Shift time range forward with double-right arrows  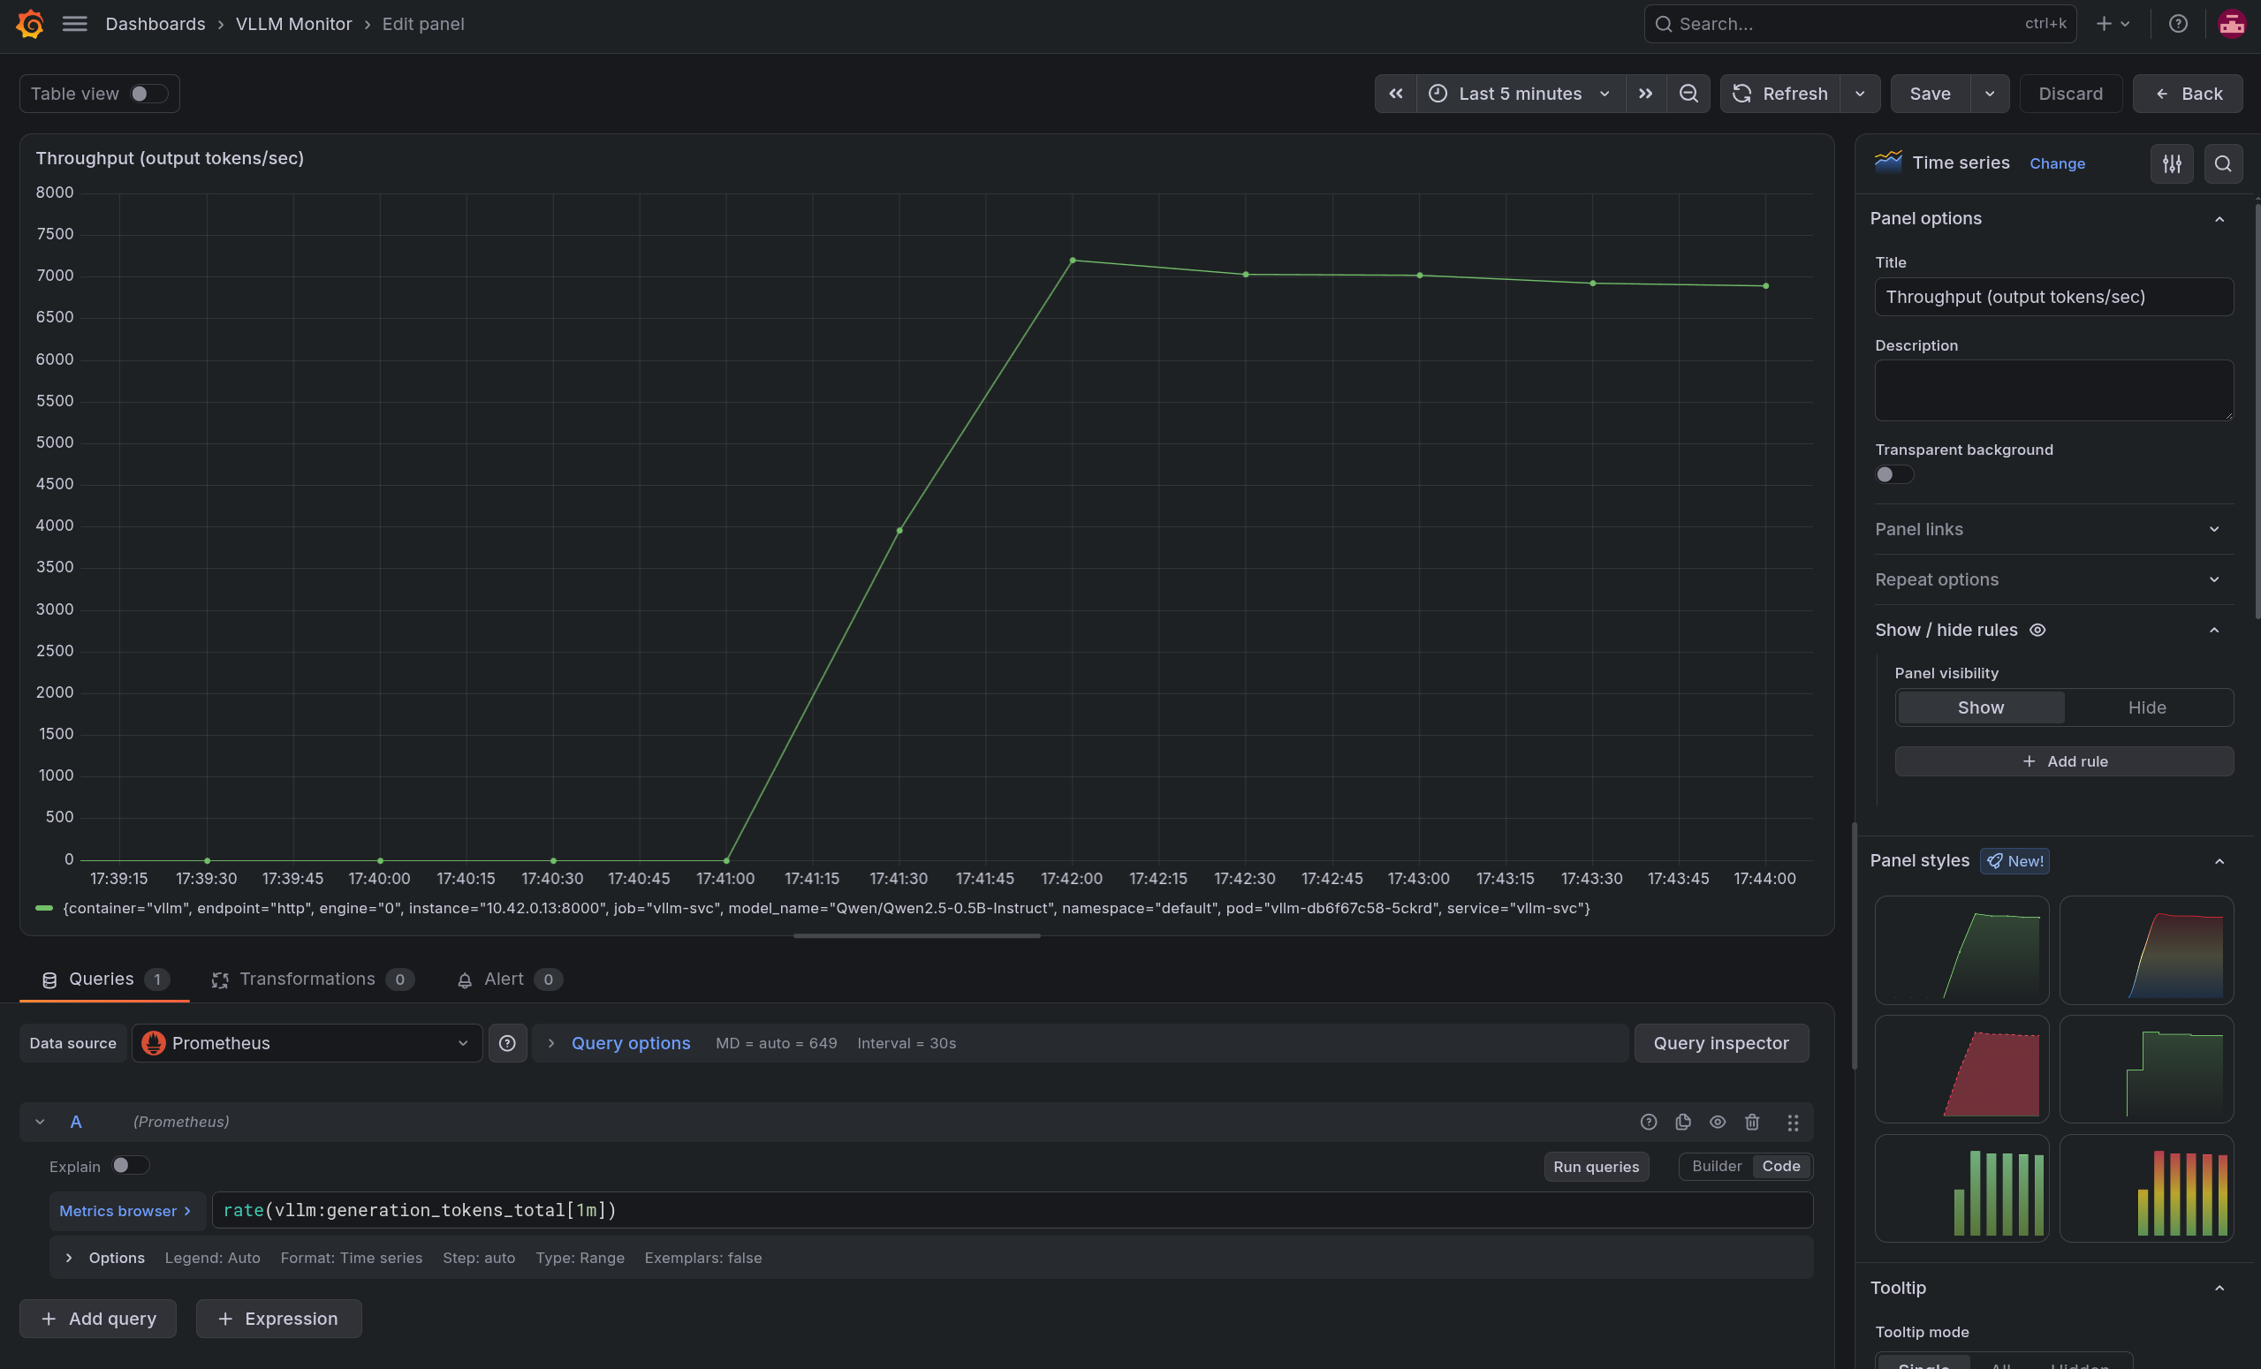[x=1646, y=94]
